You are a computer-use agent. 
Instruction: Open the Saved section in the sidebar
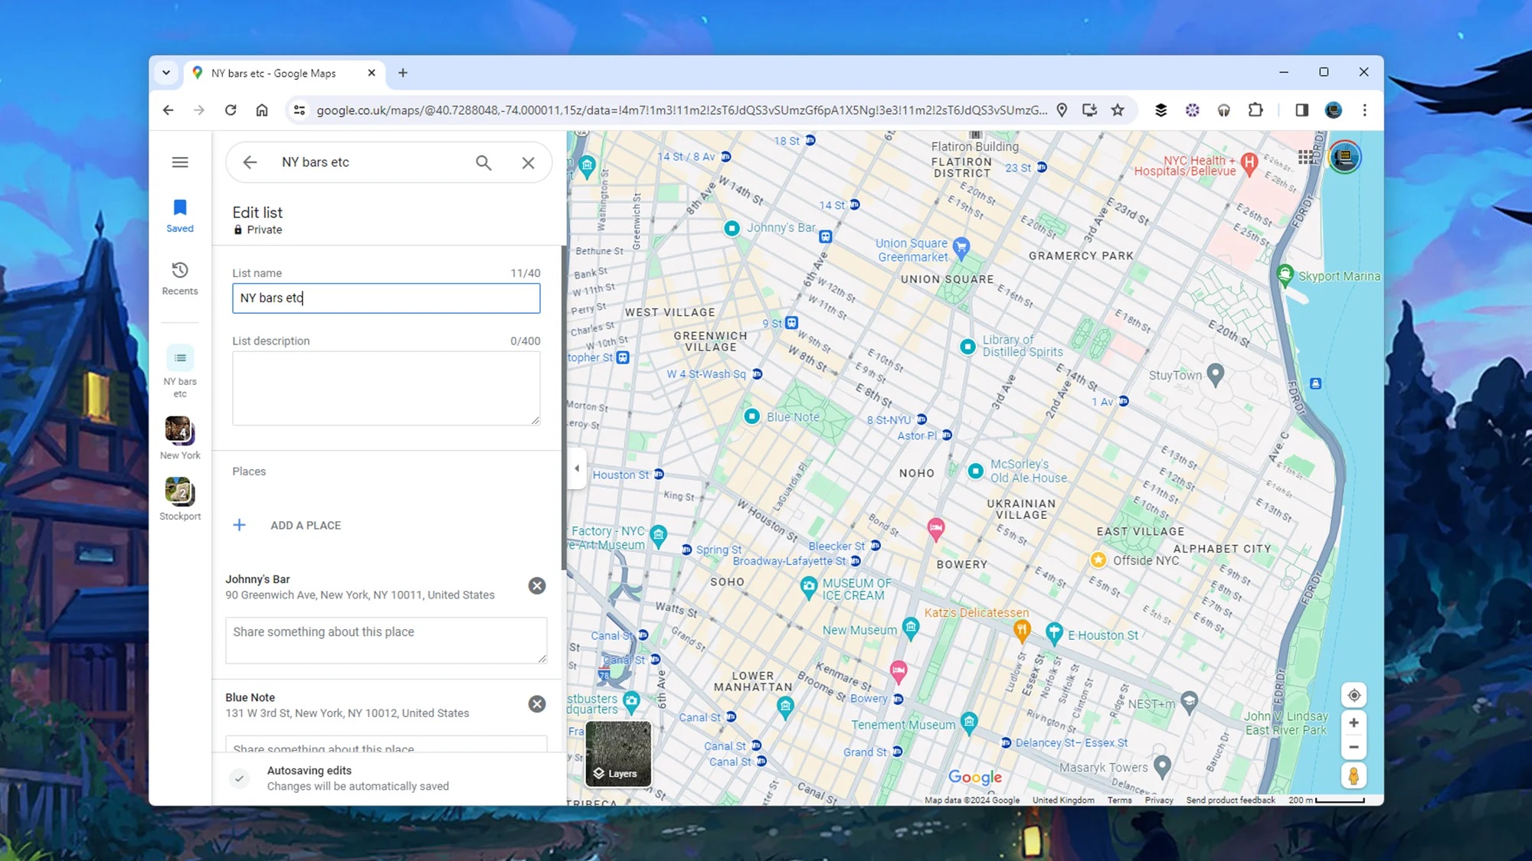(180, 214)
